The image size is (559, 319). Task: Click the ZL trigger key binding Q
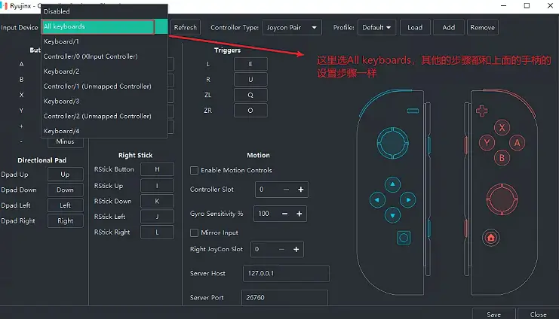click(x=250, y=96)
